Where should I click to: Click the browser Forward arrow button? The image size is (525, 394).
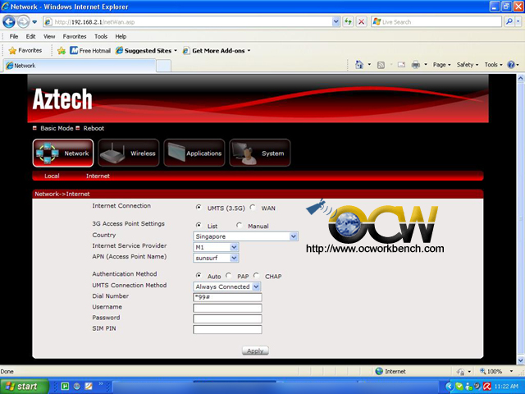tap(23, 22)
